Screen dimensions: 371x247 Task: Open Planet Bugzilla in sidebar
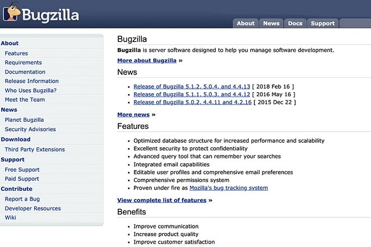tap(24, 120)
